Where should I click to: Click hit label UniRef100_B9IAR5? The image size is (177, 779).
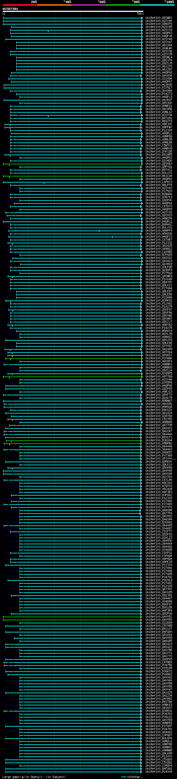coord(159,154)
